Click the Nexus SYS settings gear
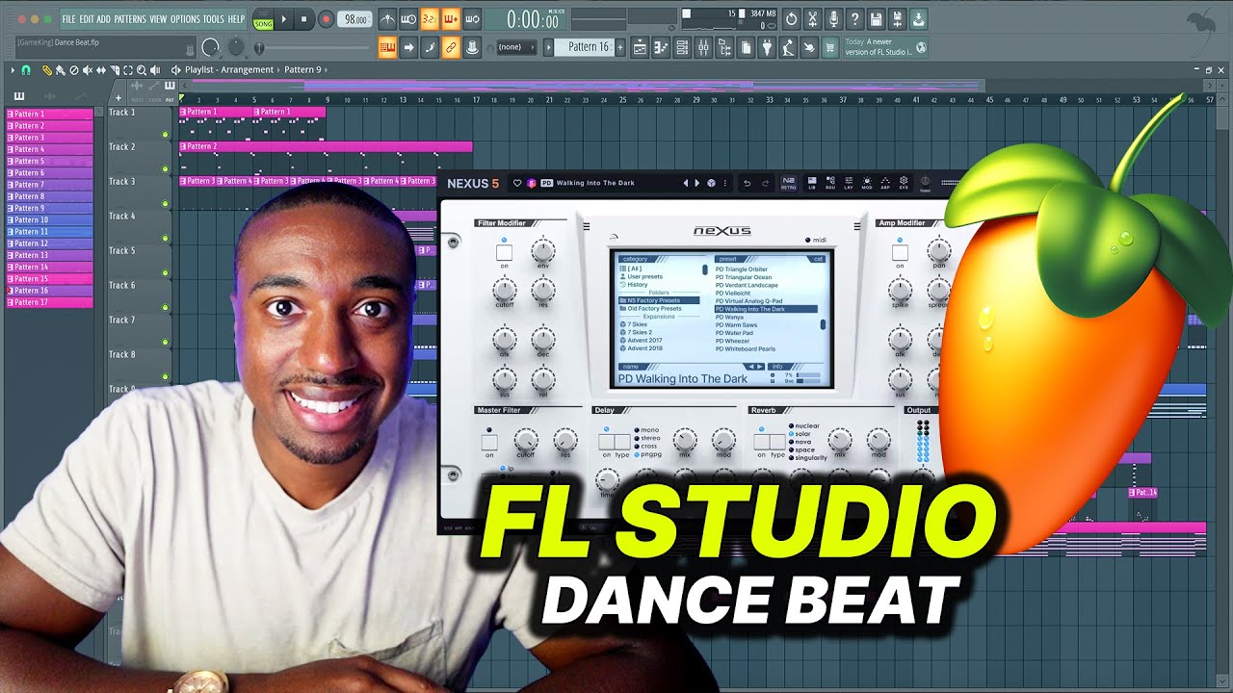 [x=904, y=182]
